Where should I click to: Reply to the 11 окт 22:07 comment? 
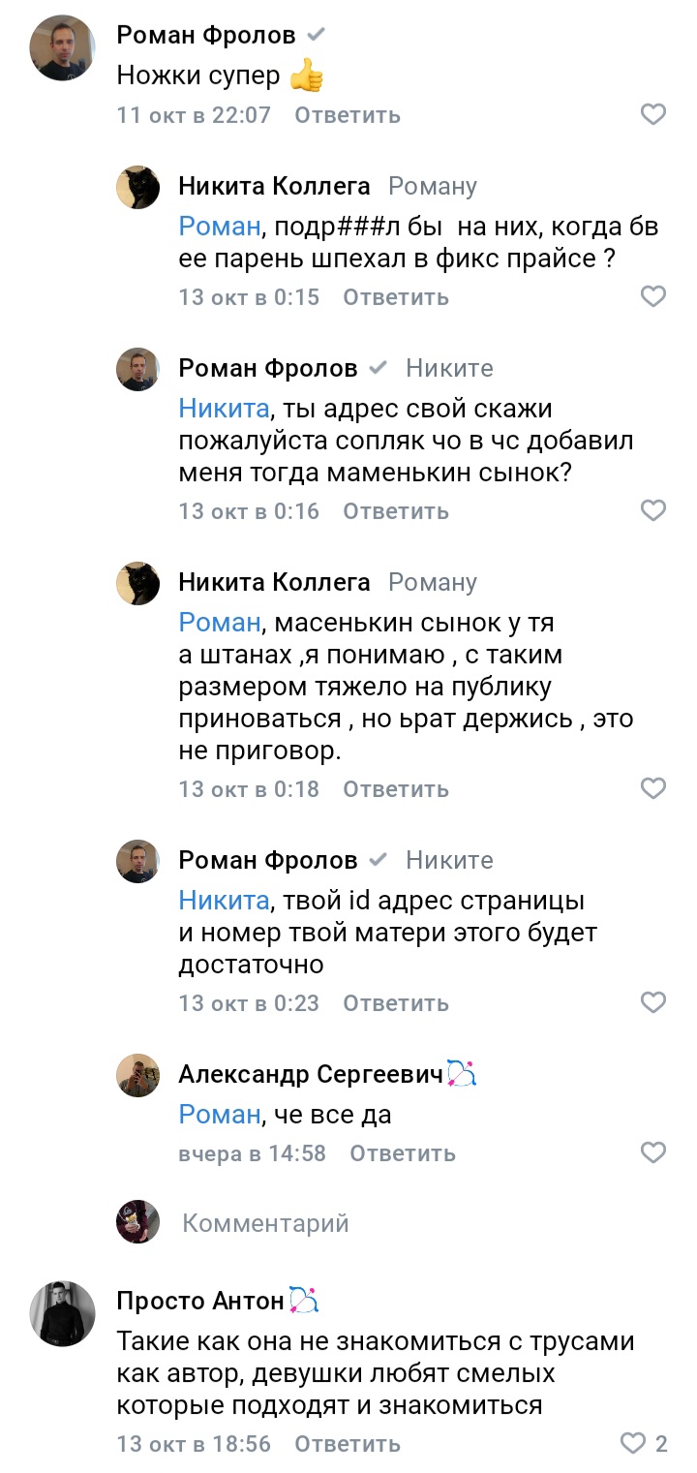347,115
